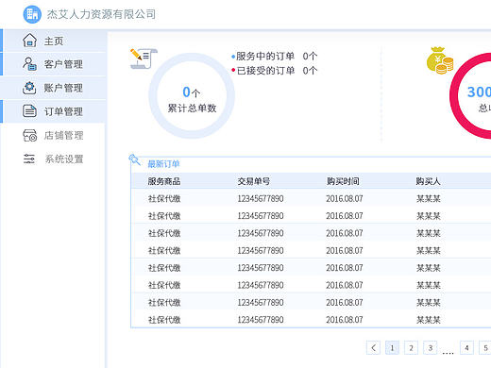Click the gear icon beside 账户管理
The width and height of the screenshot is (491, 368).
[x=29, y=88]
